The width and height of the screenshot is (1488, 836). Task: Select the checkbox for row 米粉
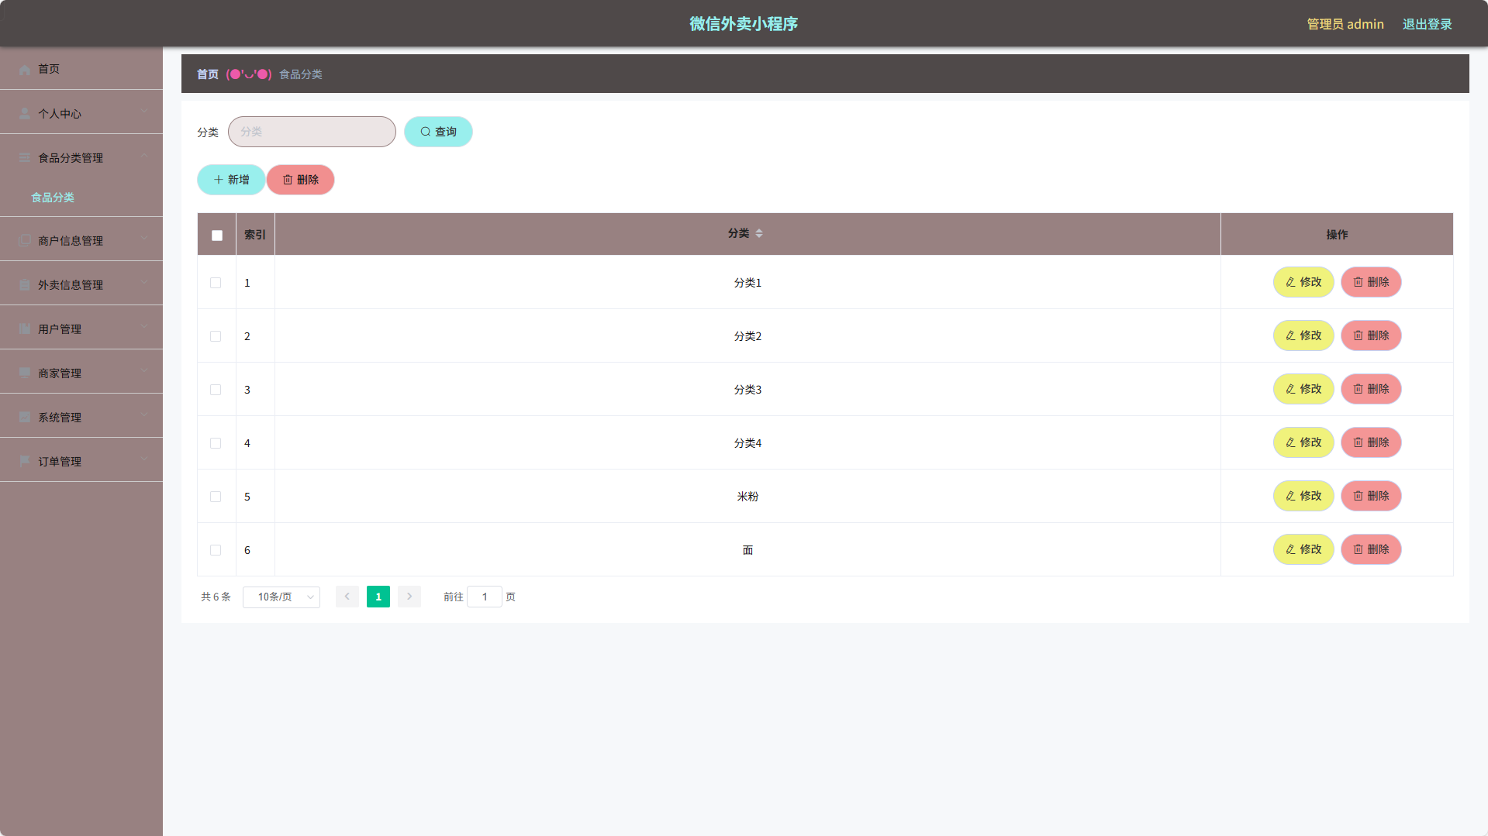[216, 497]
